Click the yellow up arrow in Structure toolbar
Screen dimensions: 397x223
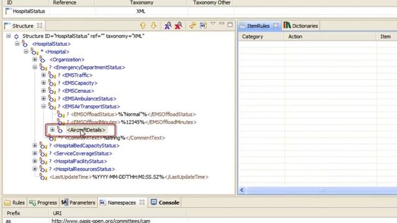click(x=143, y=25)
